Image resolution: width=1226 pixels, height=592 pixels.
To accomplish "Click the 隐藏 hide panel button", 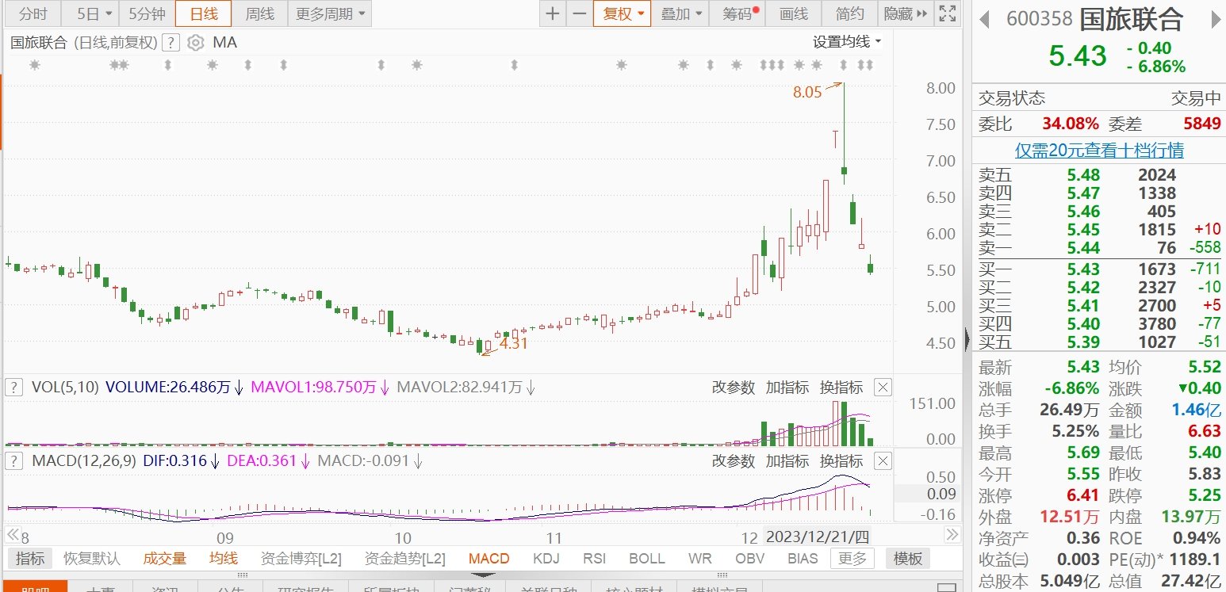I will (906, 13).
